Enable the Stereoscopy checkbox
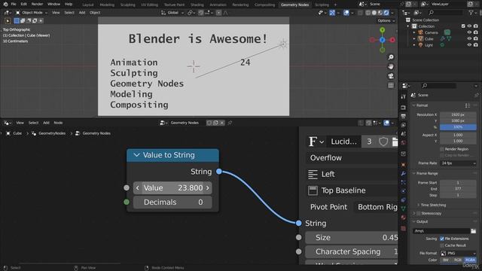 pyautogui.click(x=419, y=213)
